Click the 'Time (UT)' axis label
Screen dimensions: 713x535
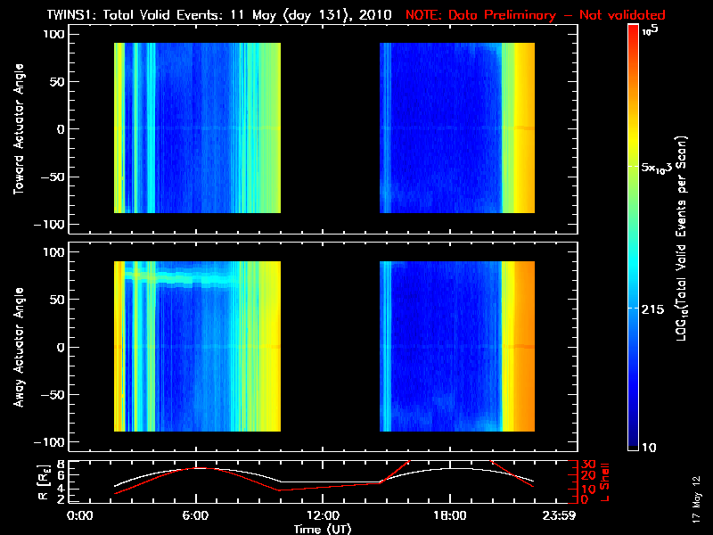(x=323, y=529)
